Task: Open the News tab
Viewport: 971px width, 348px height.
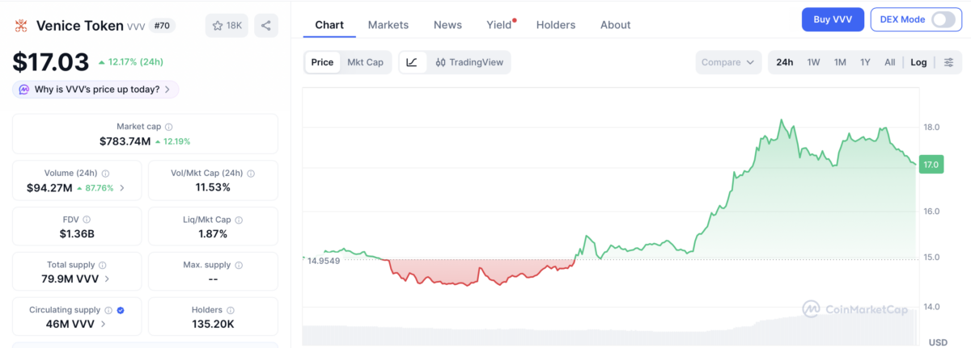Action: click(447, 25)
